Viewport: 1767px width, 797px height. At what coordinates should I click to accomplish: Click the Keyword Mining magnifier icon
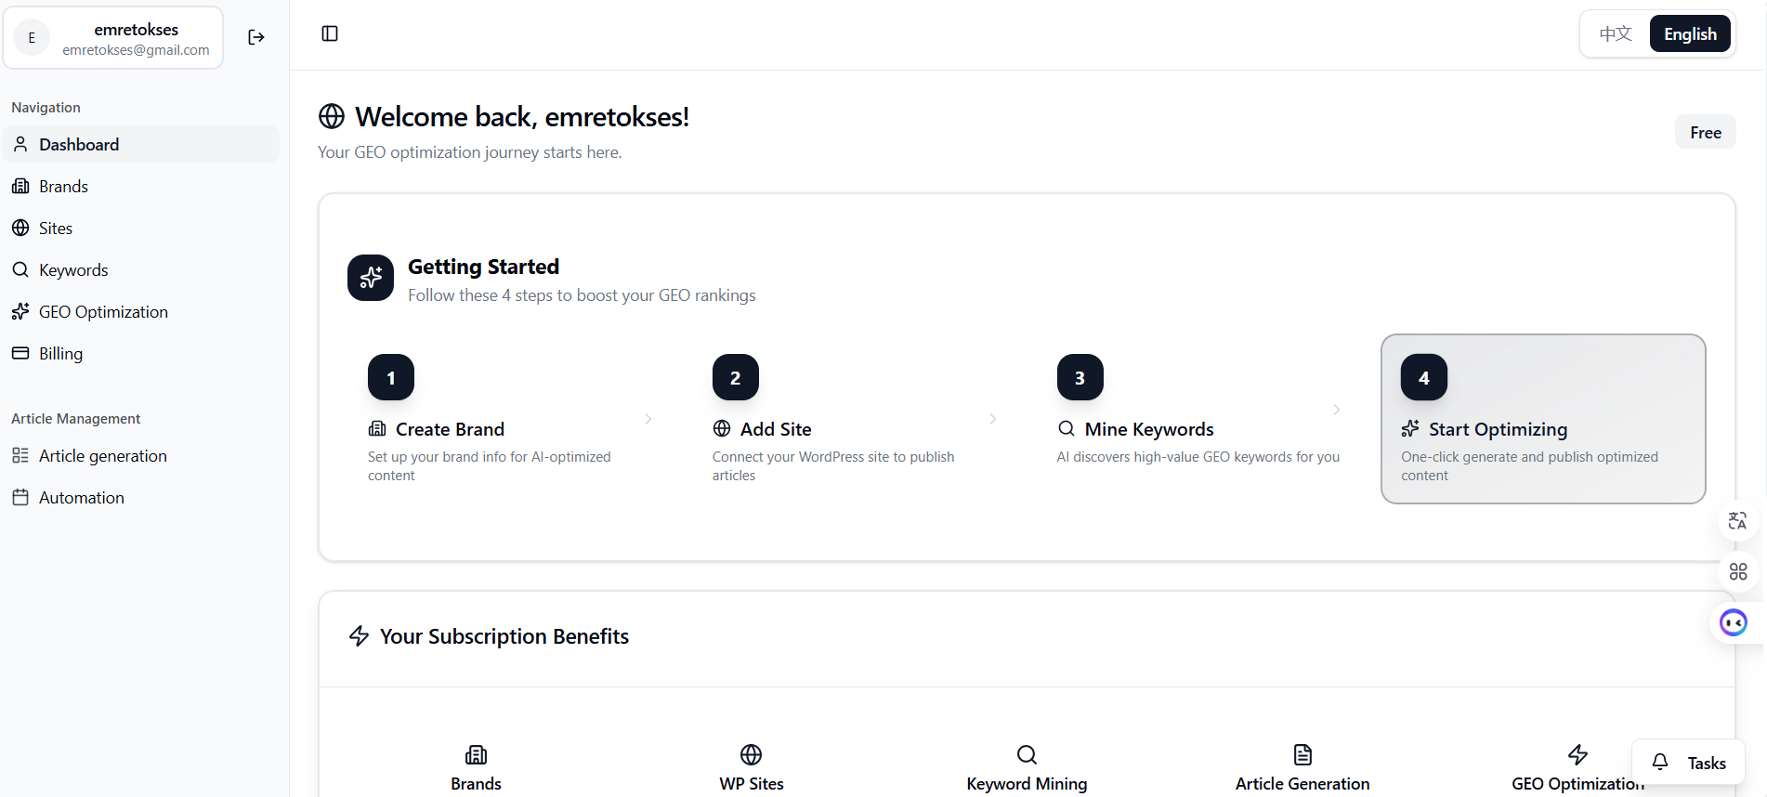tap(1027, 754)
